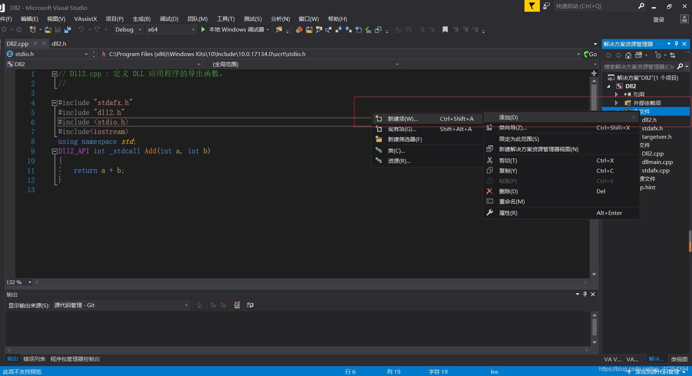Viewport: 692px width, 376px height.
Task: Click the VAssistX Go button
Action: click(590, 54)
